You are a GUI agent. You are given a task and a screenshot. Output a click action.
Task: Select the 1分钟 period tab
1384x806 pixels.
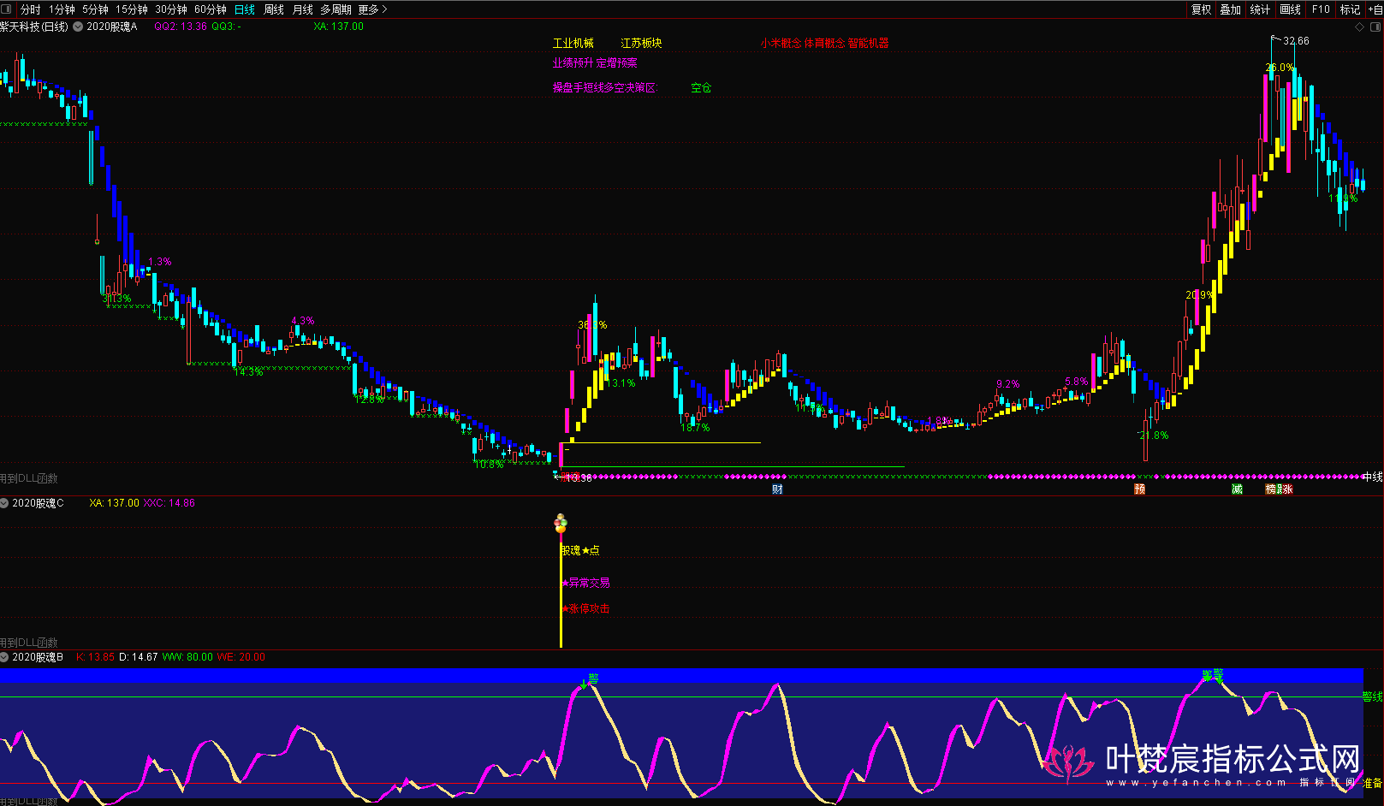click(62, 9)
